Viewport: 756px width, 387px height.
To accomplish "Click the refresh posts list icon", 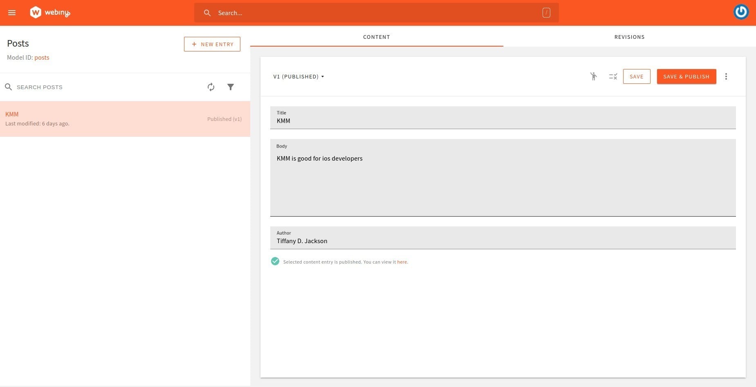I will tap(211, 87).
